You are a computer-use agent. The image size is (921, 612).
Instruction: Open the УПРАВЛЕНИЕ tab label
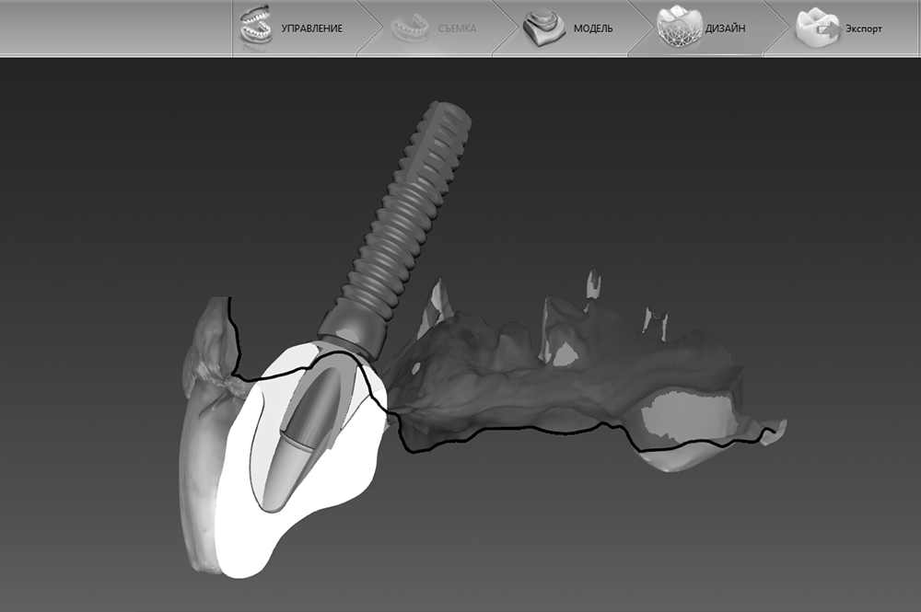[311, 29]
